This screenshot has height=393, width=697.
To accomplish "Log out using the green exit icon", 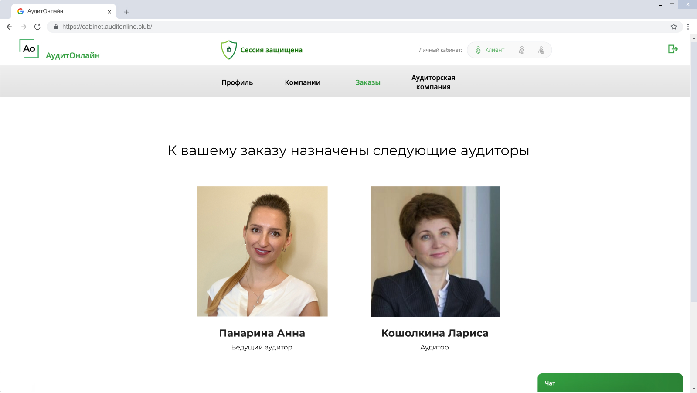I will [x=673, y=49].
